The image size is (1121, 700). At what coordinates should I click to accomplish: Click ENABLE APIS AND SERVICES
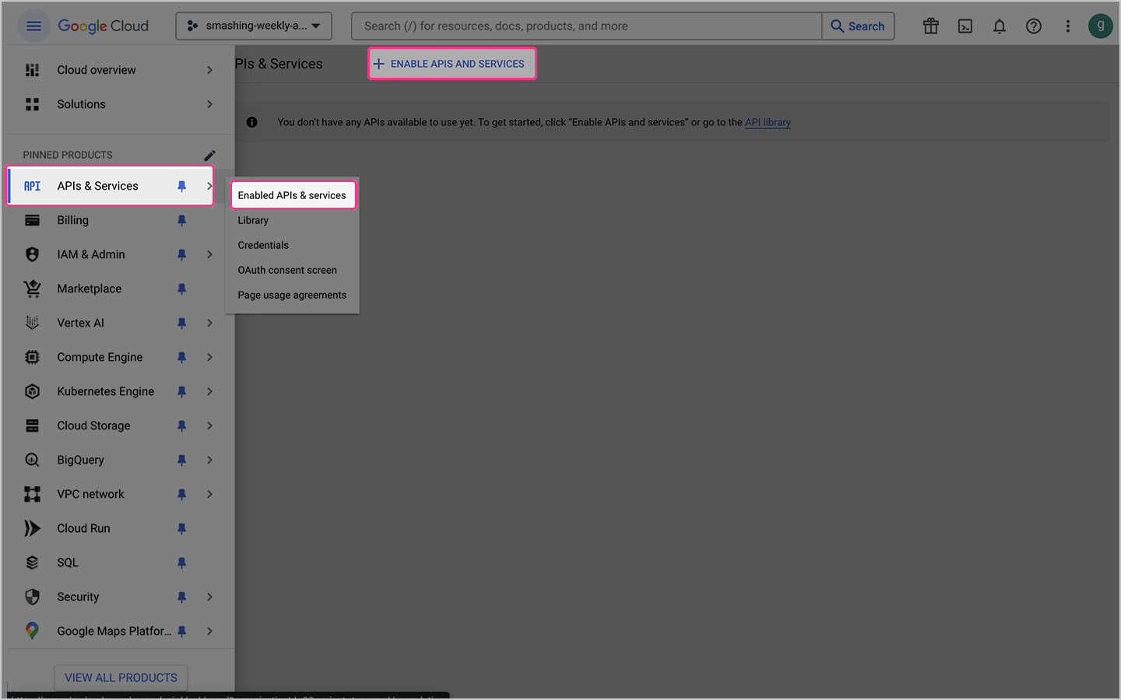pyautogui.click(x=452, y=63)
